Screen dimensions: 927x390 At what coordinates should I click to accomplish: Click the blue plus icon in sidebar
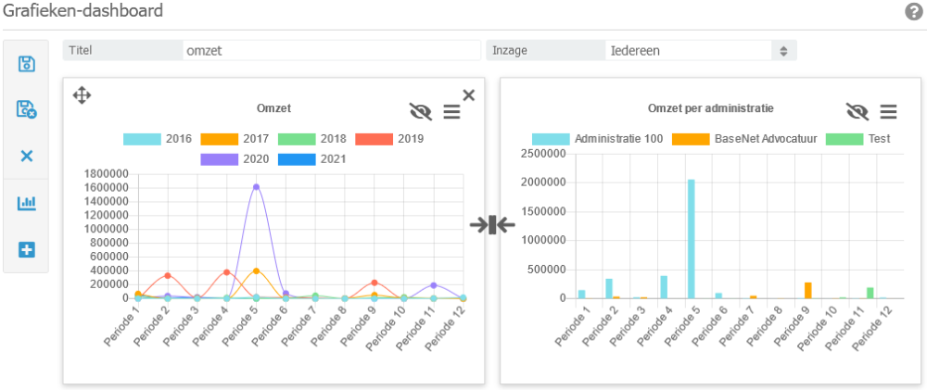27,249
